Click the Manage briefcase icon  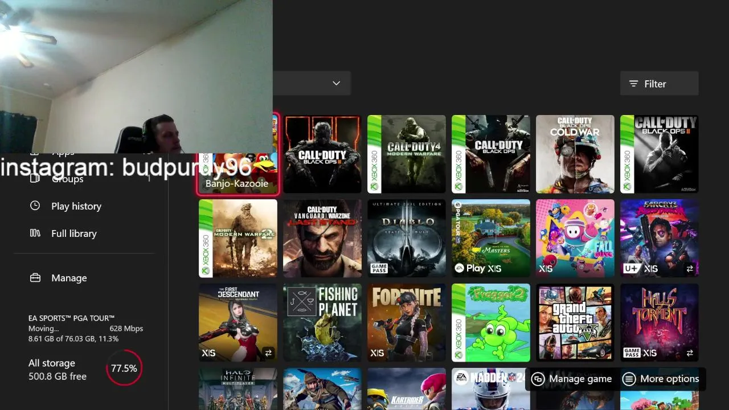35,277
